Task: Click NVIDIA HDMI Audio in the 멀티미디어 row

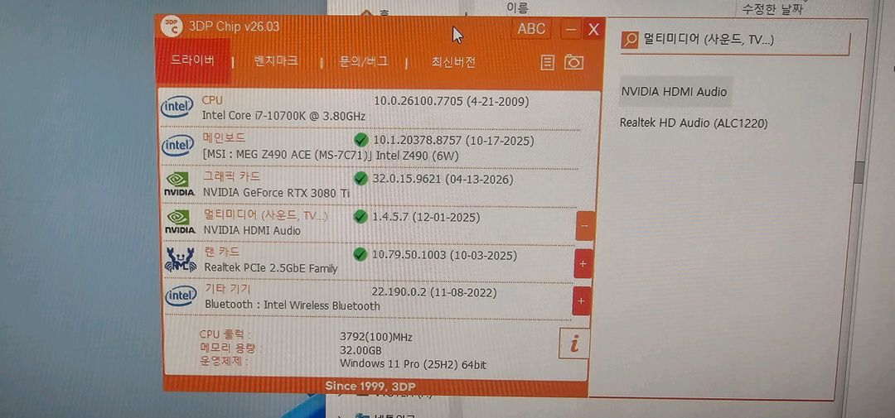Action: [x=252, y=231]
